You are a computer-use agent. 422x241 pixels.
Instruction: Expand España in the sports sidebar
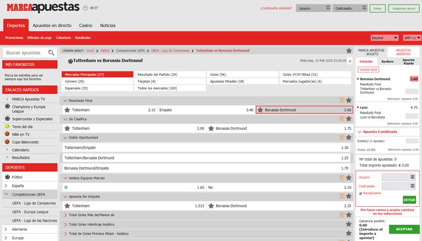click(x=6, y=185)
